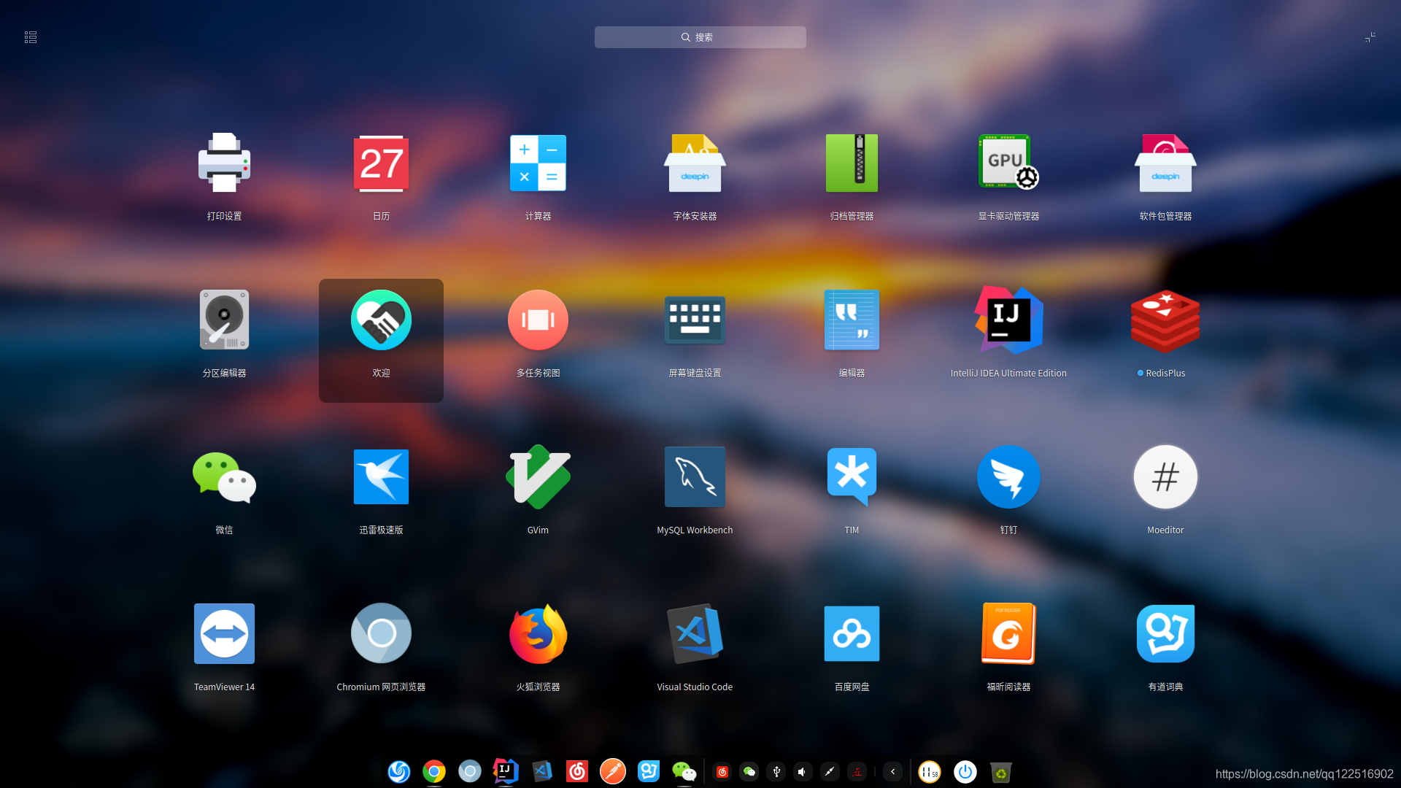Launch 软件包管理器 package manager
The height and width of the screenshot is (788, 1401).
(x=1165, y=163)
